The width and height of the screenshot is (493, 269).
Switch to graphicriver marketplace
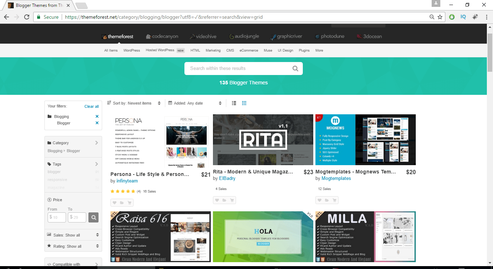(x=287, y=36)
